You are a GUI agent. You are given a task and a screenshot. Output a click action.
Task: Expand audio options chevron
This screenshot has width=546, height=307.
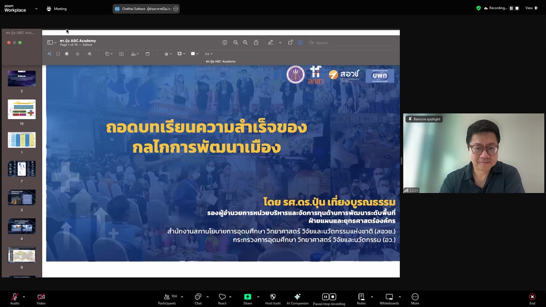(23, 297)
